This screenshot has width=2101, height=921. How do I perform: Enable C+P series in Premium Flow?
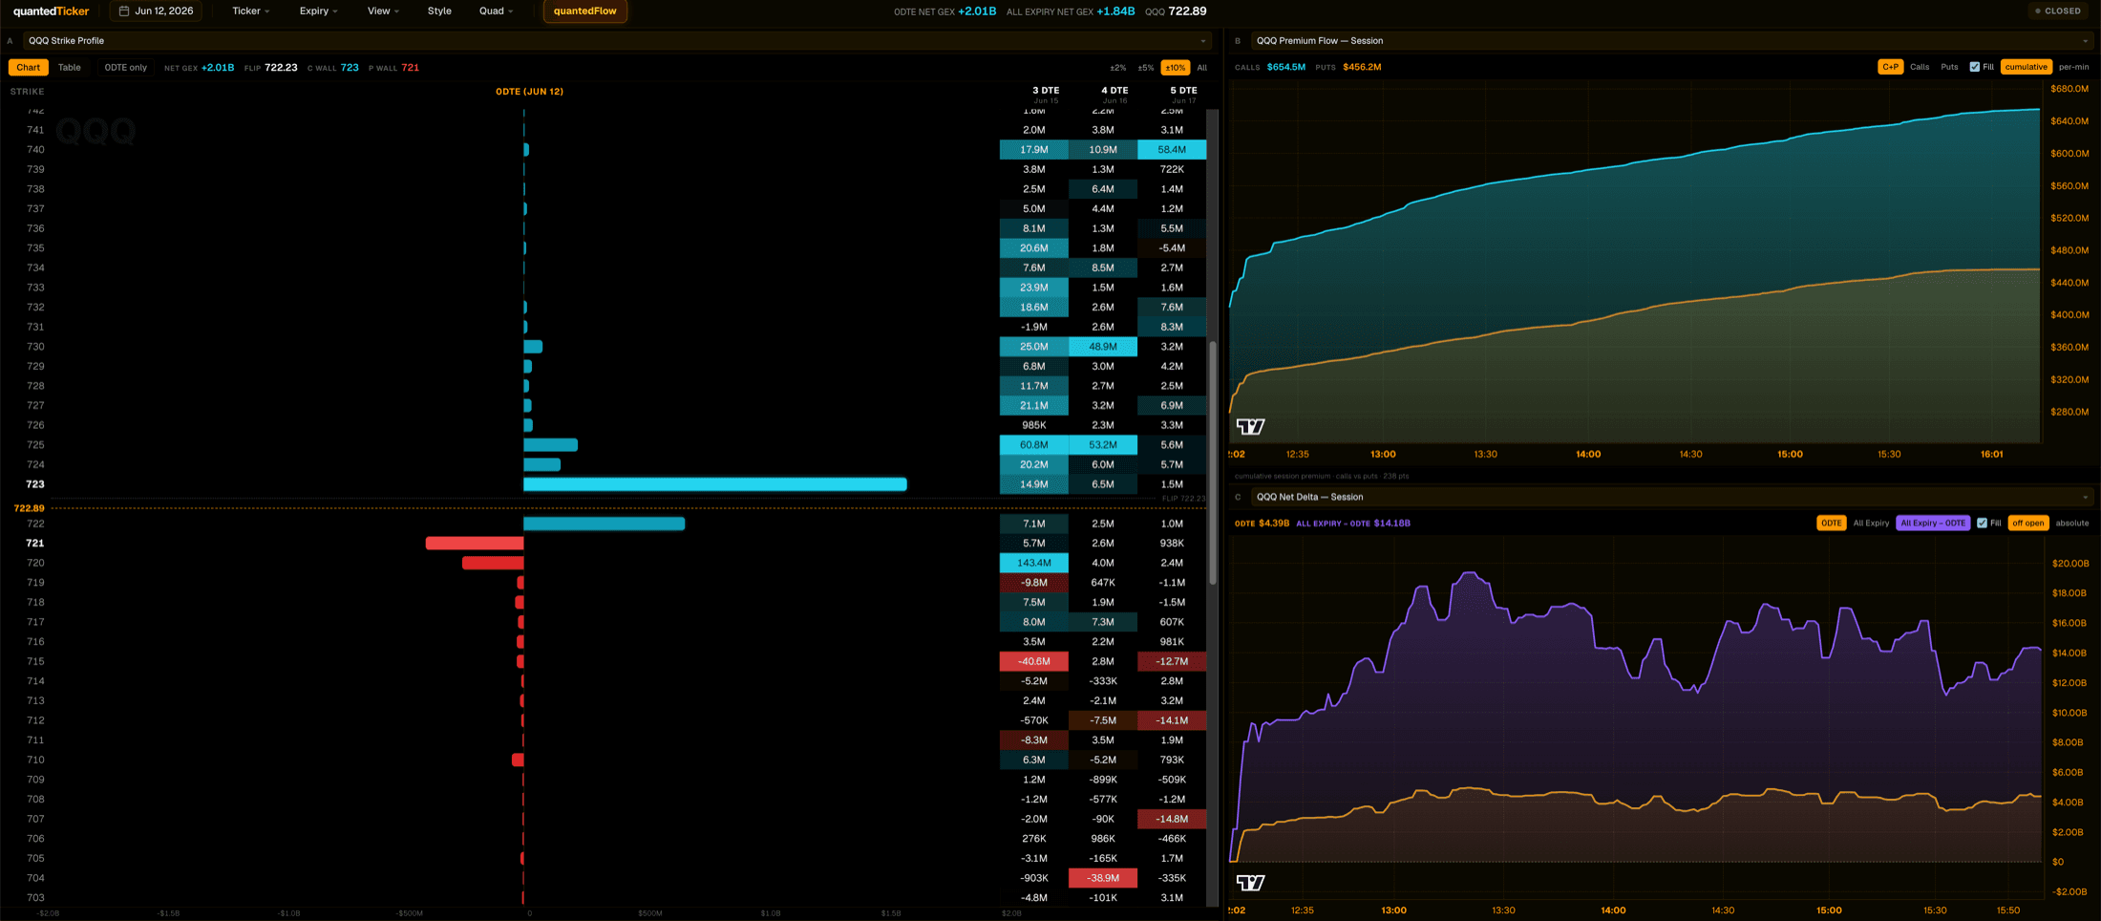pyautogui.click(x=1890, y=67)
